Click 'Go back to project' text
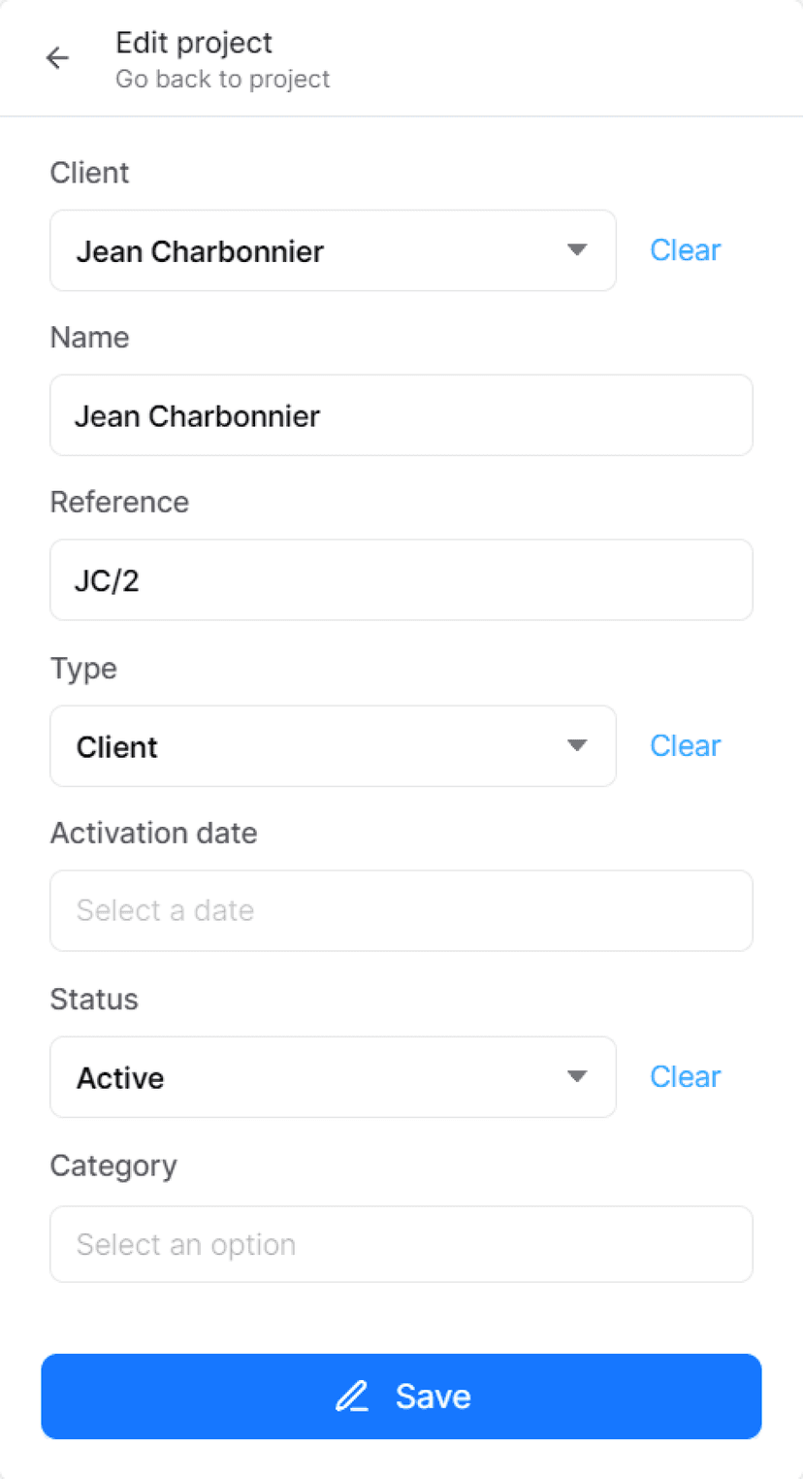The image size is (803, 1479). click(x=222, y=80)
